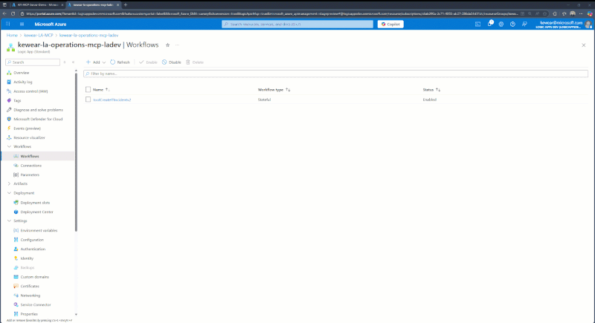
Task: Open Connections under Workflows
Action: click(30, 166)
